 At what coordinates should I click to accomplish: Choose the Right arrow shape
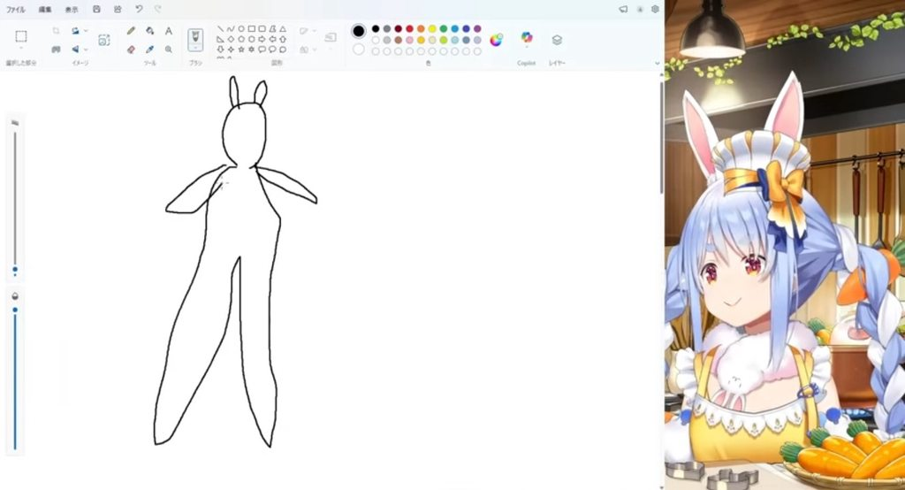[x=262, y=39]
